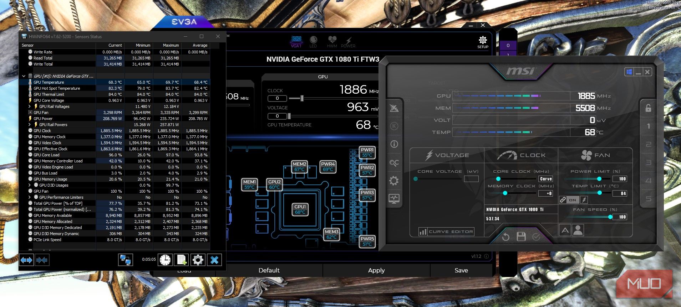The height and width of the screenshot is (307, 681).
Task: Click the Apply button in EVGA Precision
Action: click(376, 270)
